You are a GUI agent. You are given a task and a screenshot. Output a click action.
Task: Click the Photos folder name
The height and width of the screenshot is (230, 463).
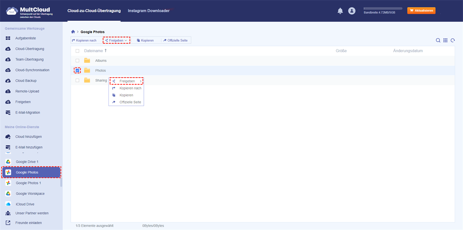(100, 71)
